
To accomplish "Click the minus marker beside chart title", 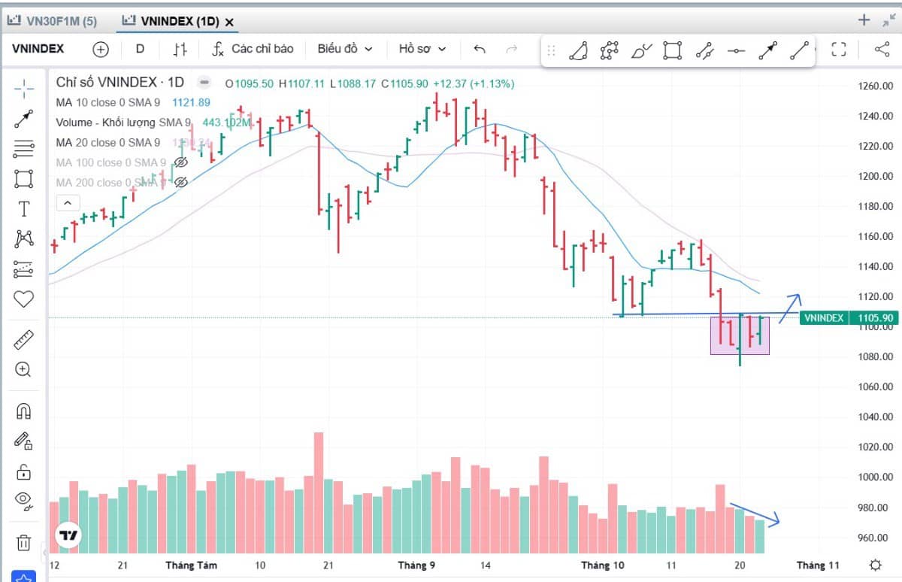I will coord(204,83).
